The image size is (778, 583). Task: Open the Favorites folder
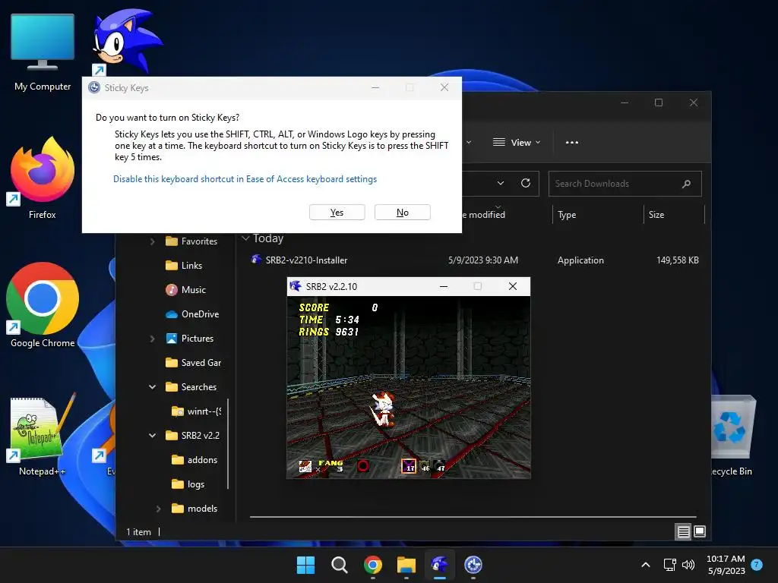[191, 241]
